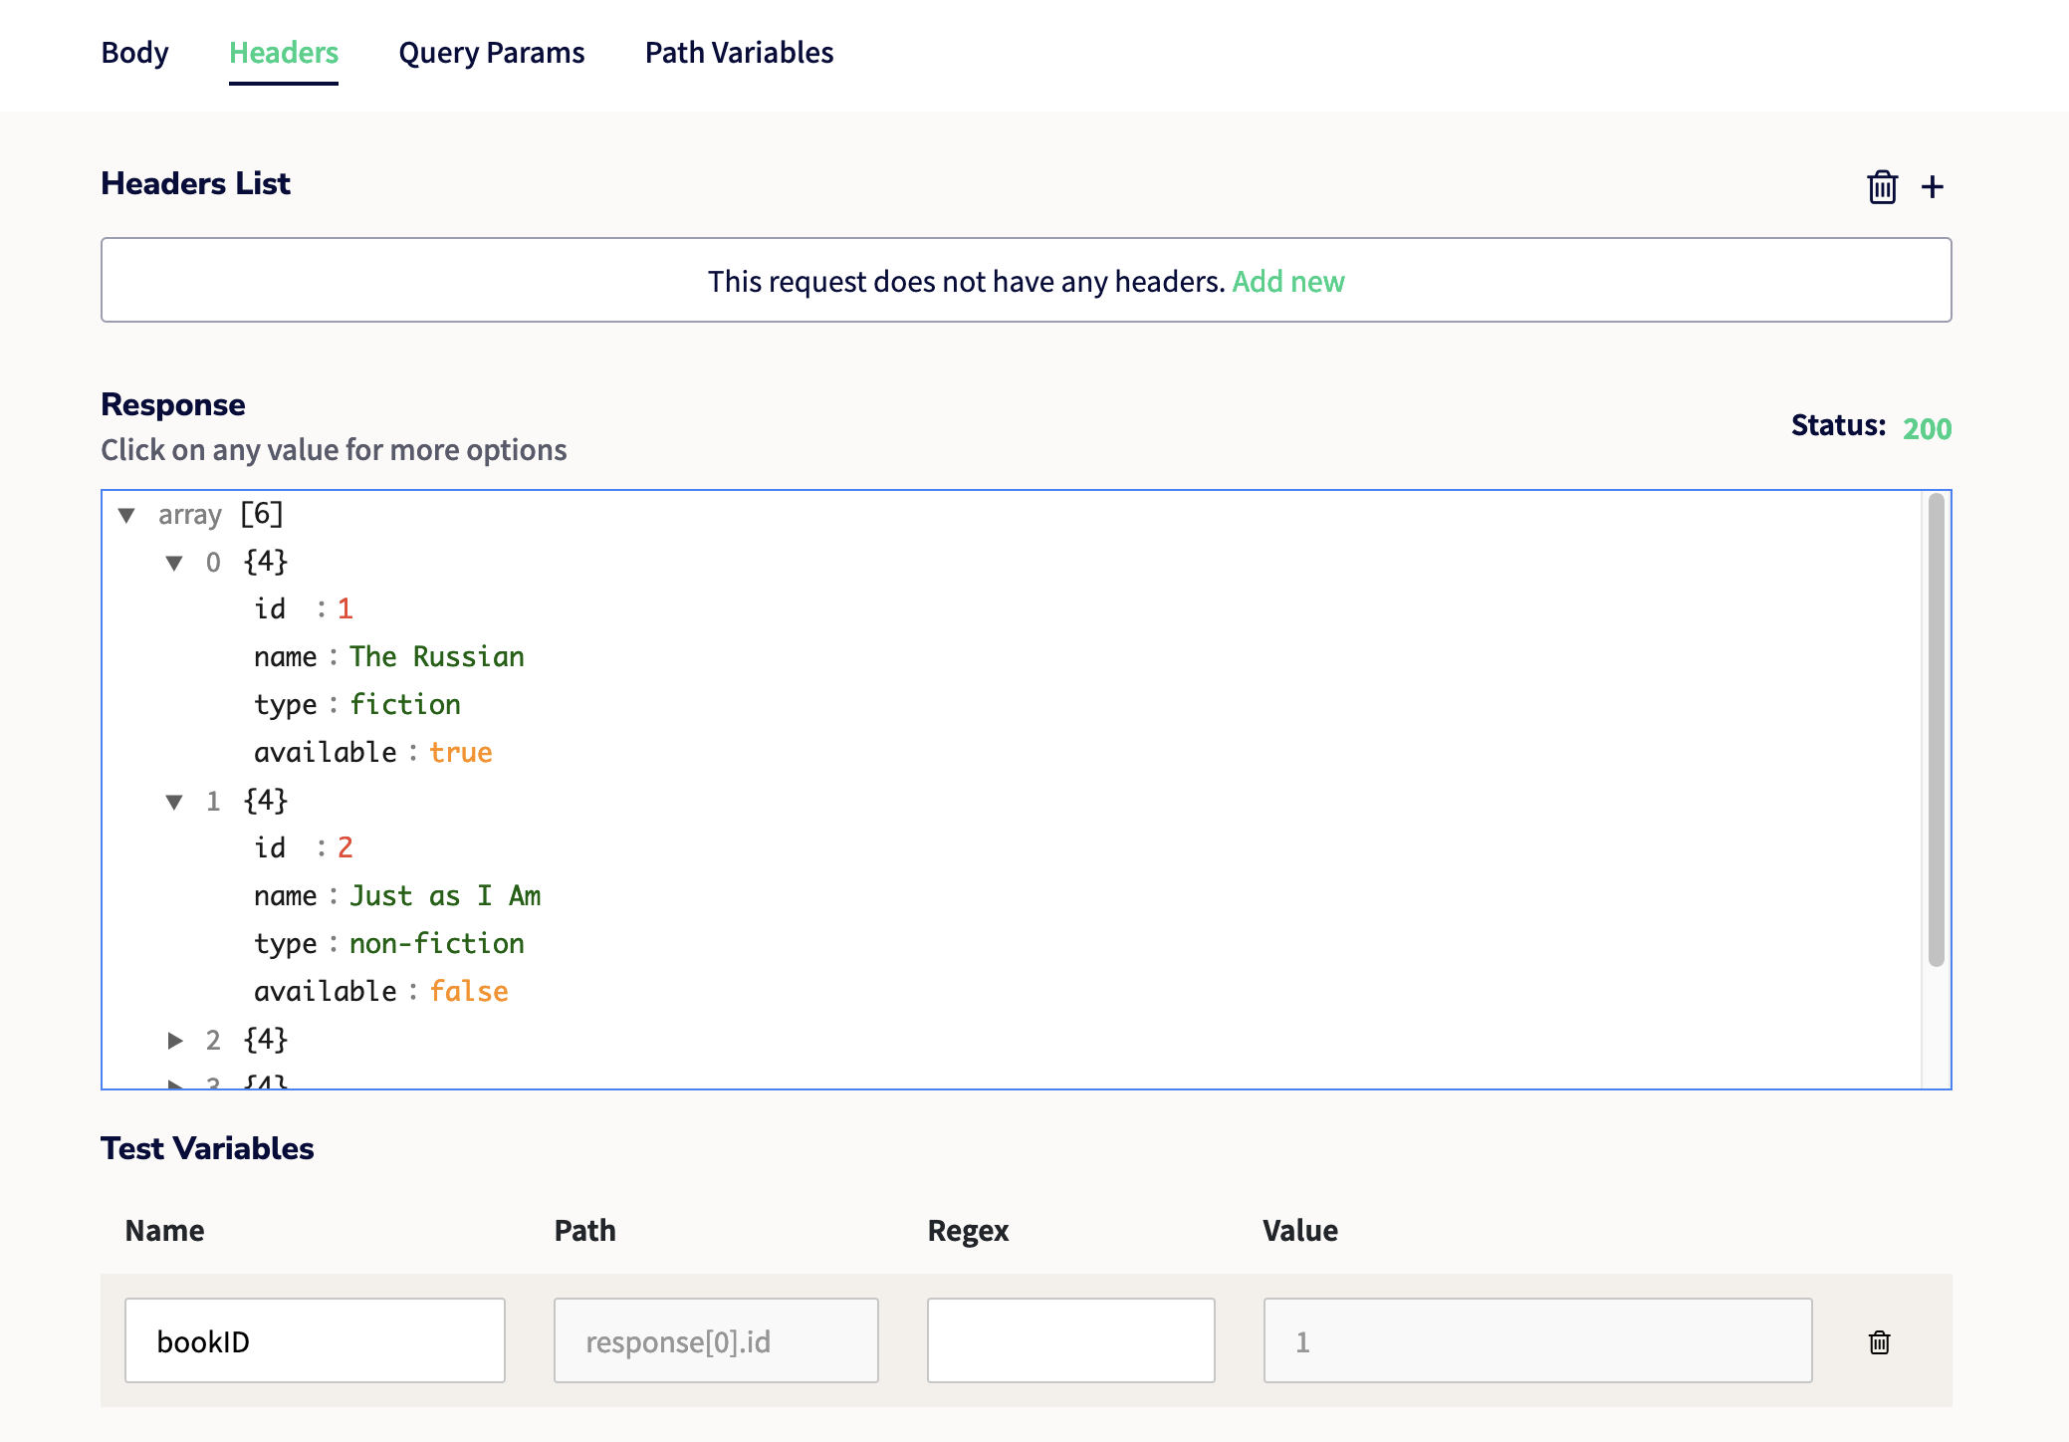Collapse response item 1 node
The width and height of the screenshot is (2069, 1442).
click(174, 802)
